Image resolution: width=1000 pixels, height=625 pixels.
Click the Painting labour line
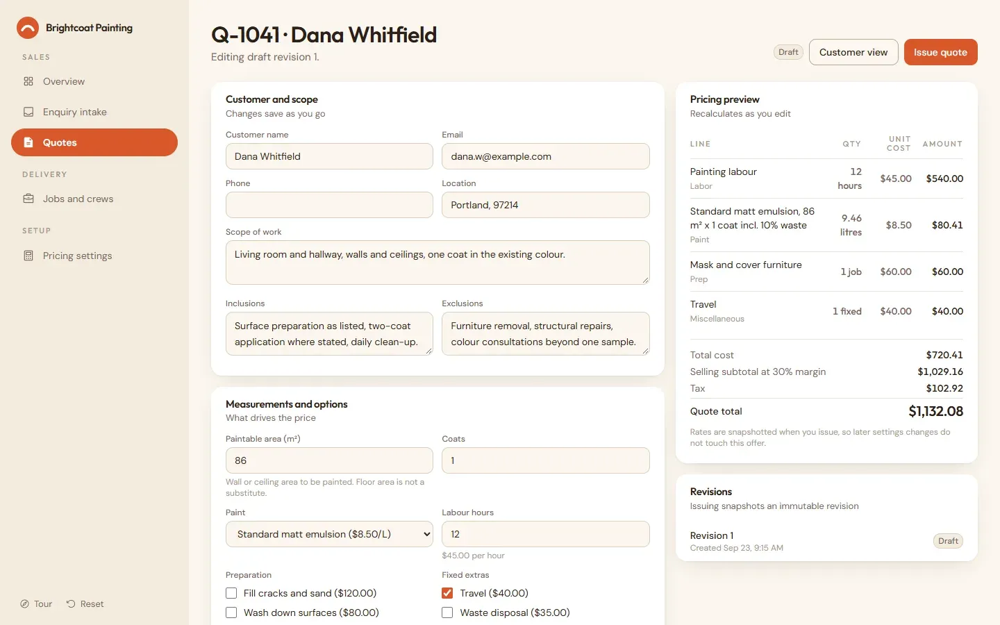pyautogui.click(x=826, y=178)
